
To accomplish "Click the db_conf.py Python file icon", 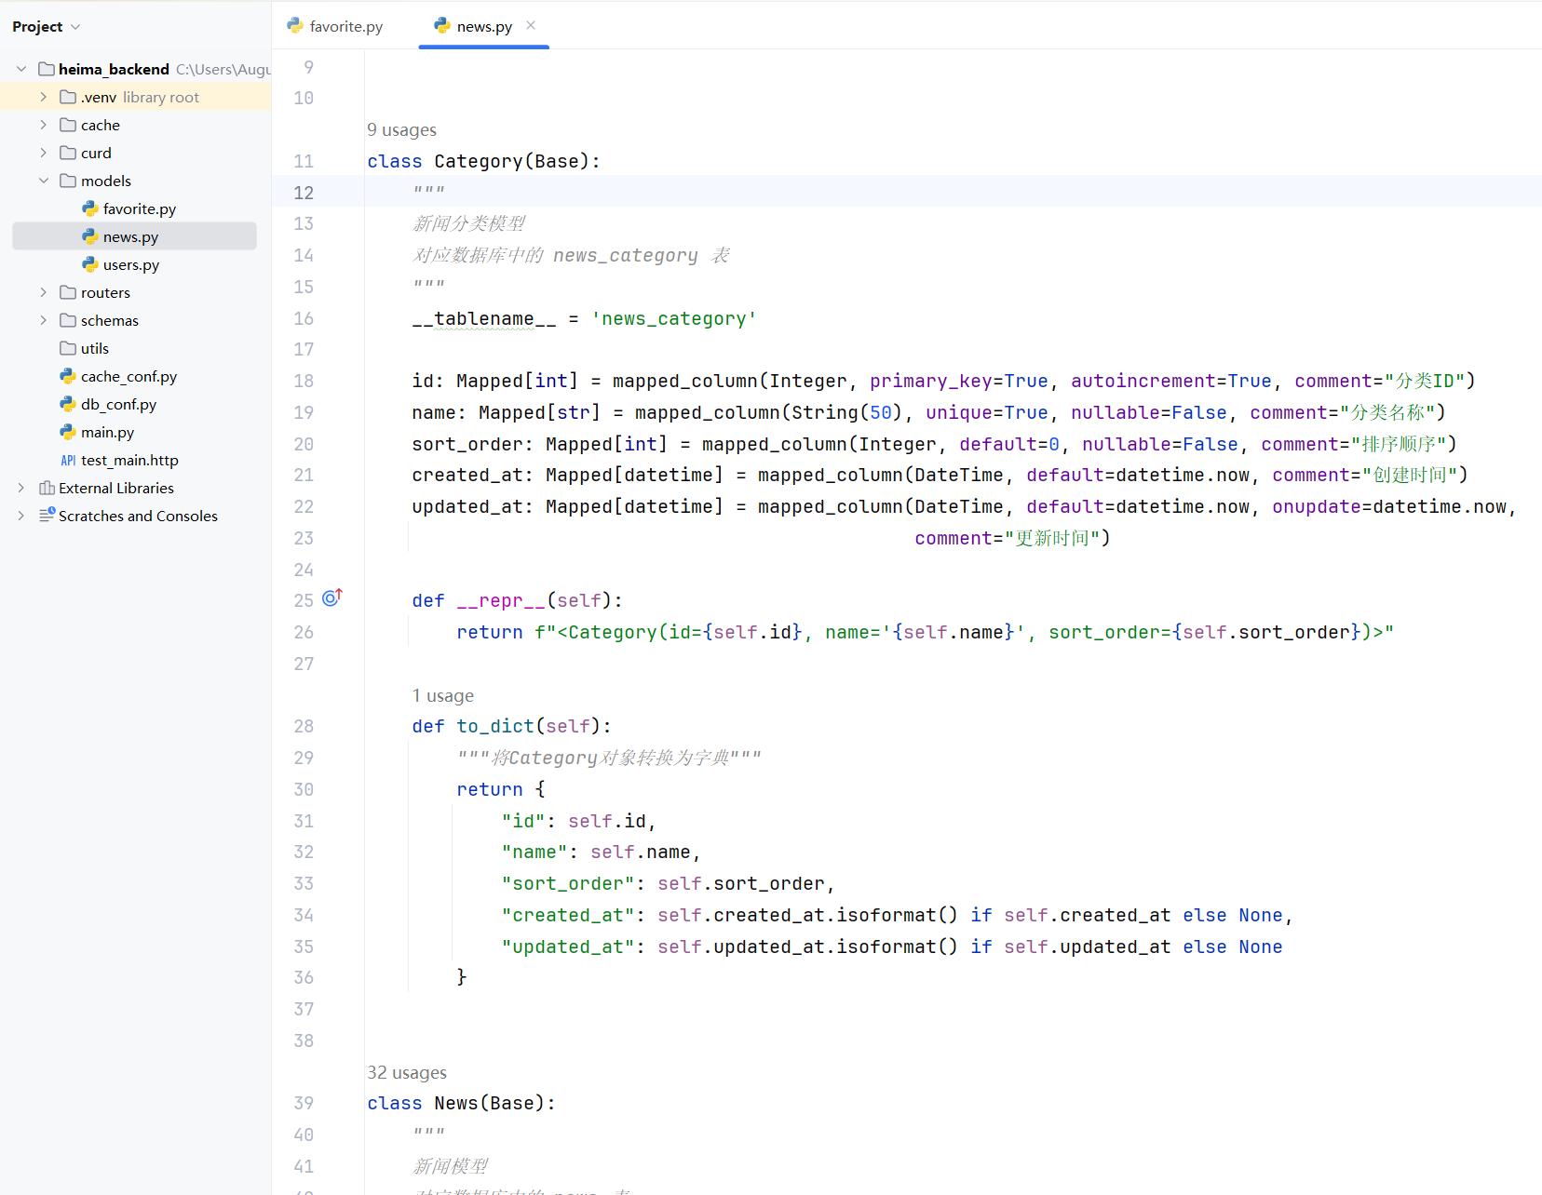I will (x=68, y=404).
